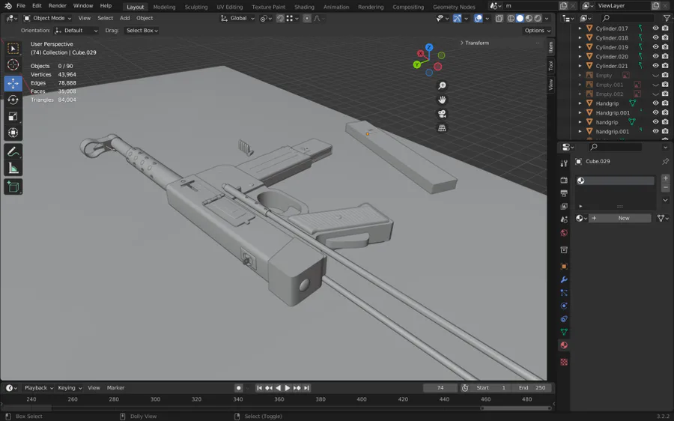Disable rendering for Cylinder.019
This screenshot has height=421, width=674.
(x=665, y=47)
